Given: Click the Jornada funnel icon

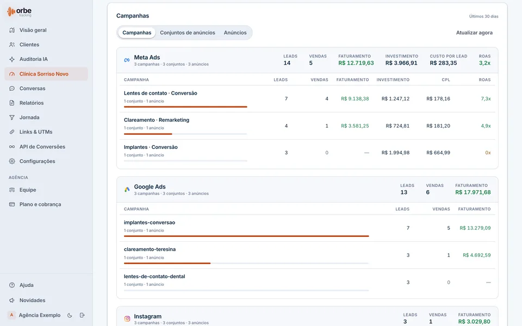Looking at the screenshot, I should coord(12,117).
